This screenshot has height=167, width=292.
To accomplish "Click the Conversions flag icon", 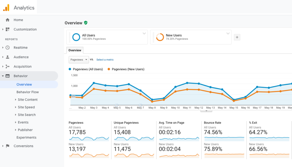I will point(8,146).
